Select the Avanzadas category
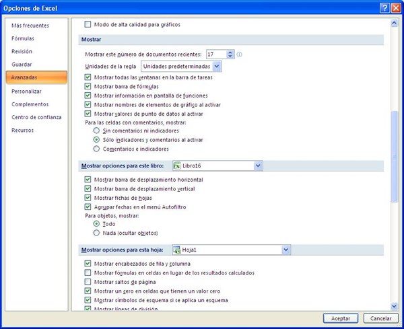 tap(36, 77)
